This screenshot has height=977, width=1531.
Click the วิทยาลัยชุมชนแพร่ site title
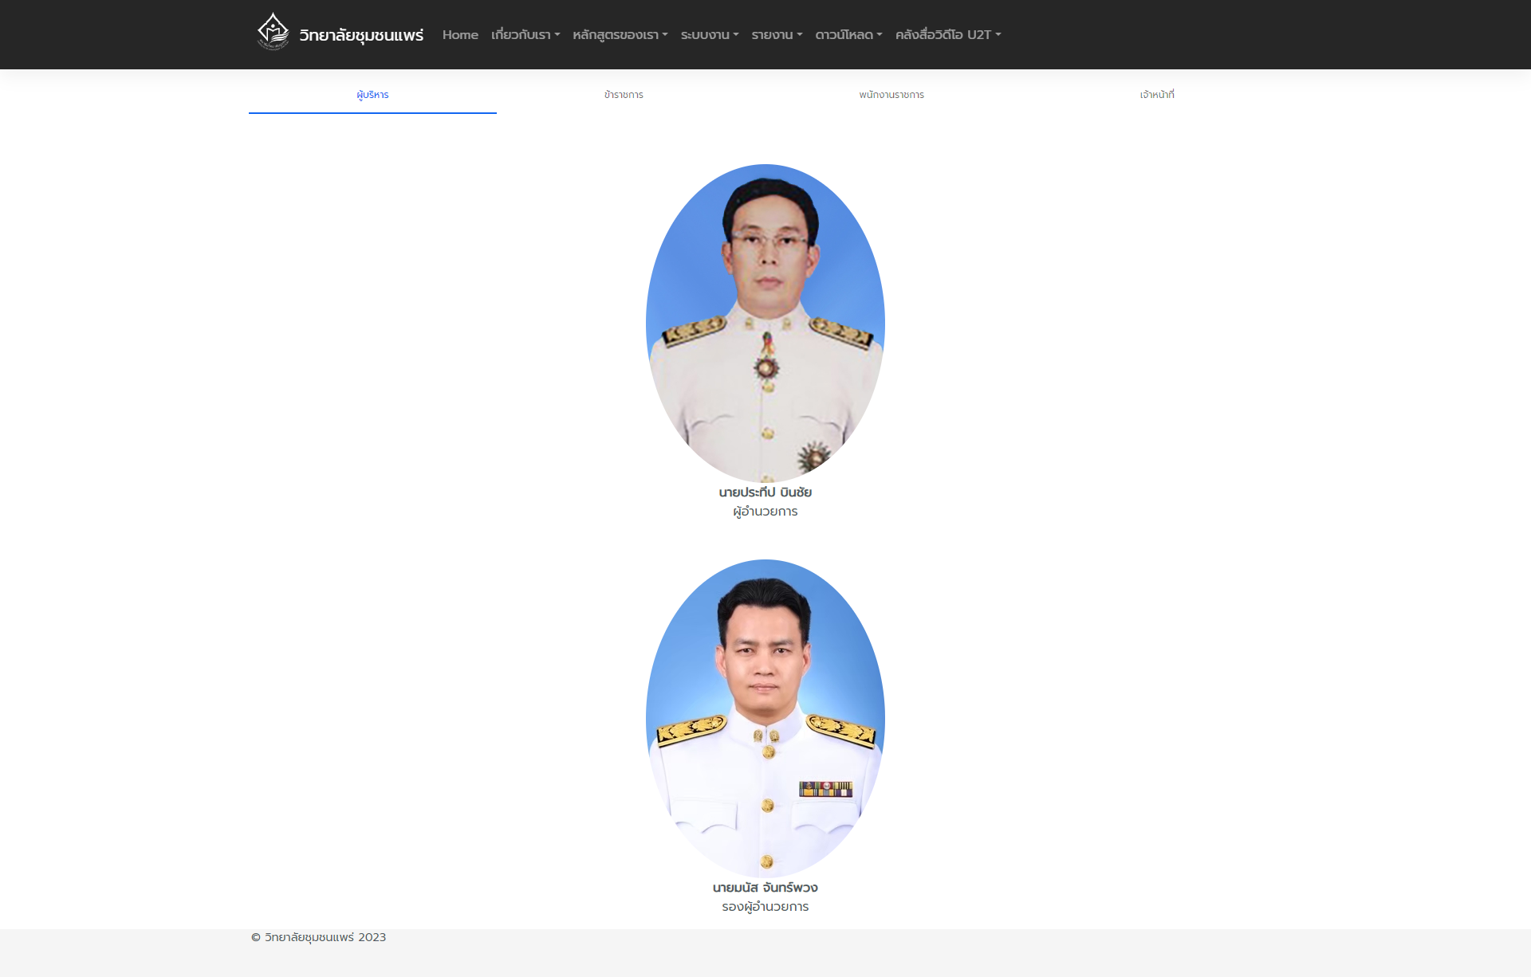(x=361, y=35)
